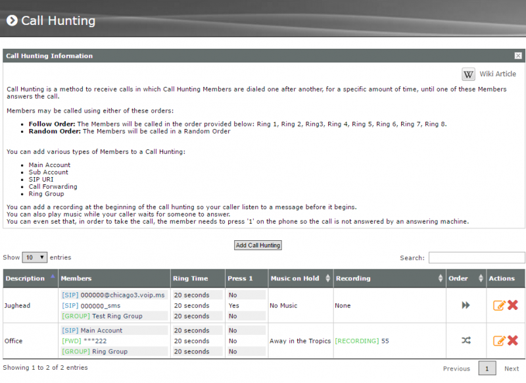Click the Press 1 column header

247,278
